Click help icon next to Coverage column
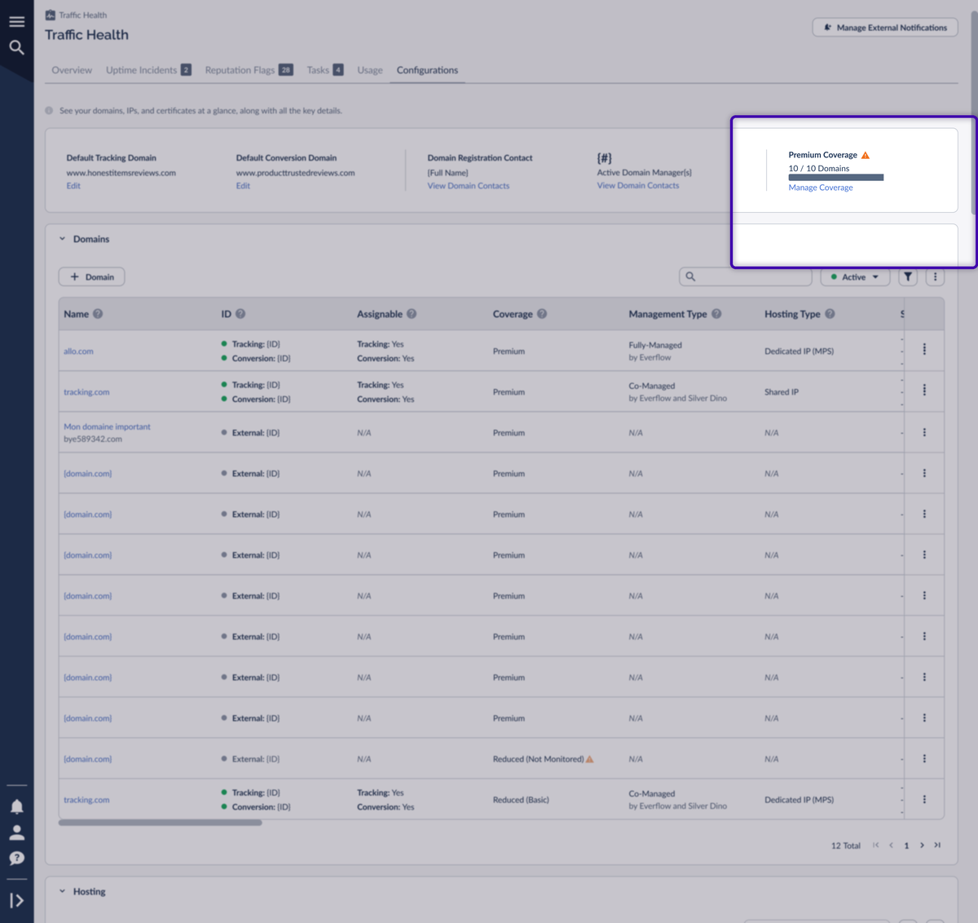The height and width of the screenshot is (923, 978). (542, 314)
